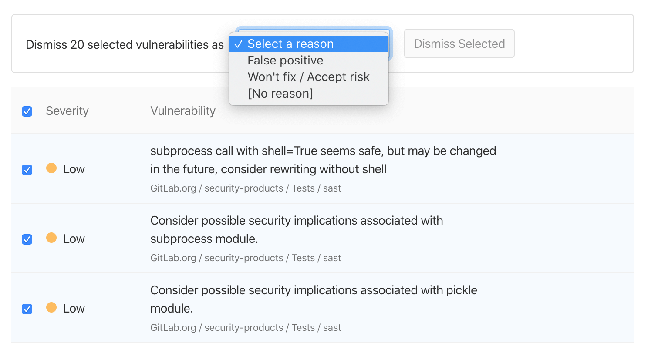Click the orange severity dot beside the subprocess shell=True vulnerability
648x343 pixels.
coord(51,169)
